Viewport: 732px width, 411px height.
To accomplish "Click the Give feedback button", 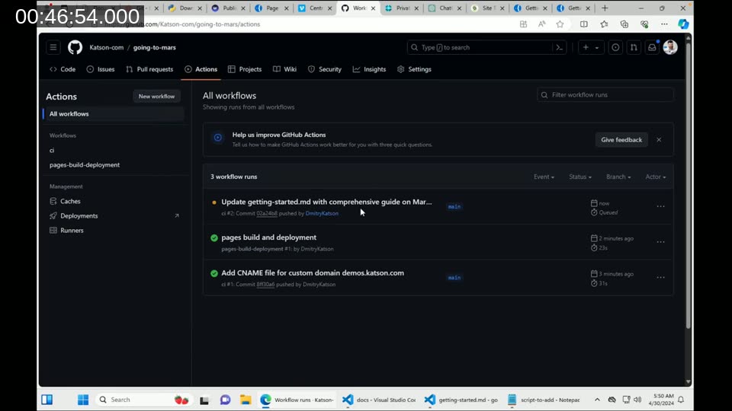I will click(621, 140).
